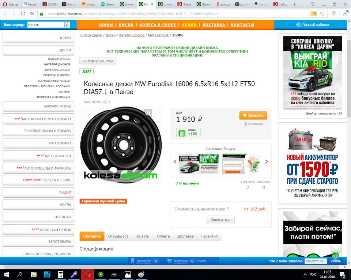Viewport: 351px width, 280px height.
Task: Add product В закладки
Action: coord(254,124)
